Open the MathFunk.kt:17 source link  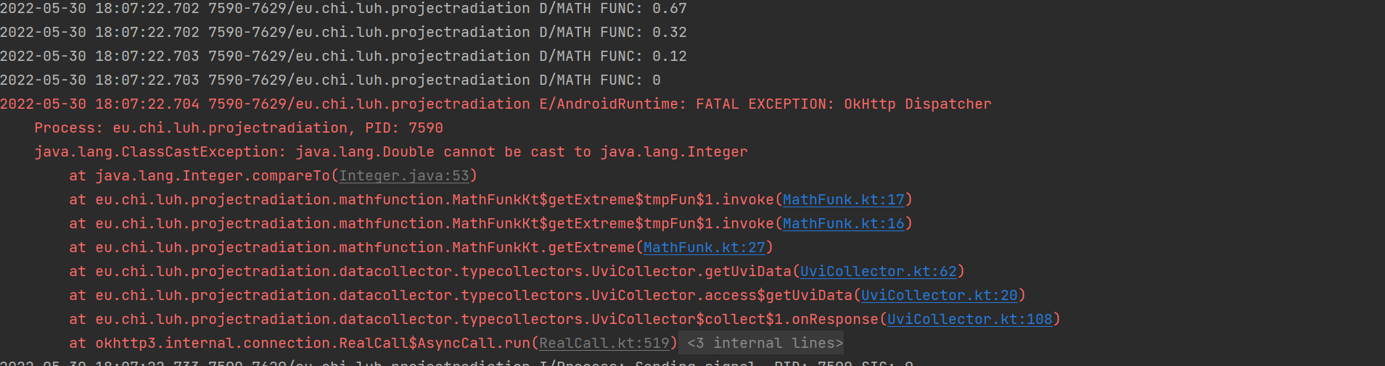click(x=844, y=199)
